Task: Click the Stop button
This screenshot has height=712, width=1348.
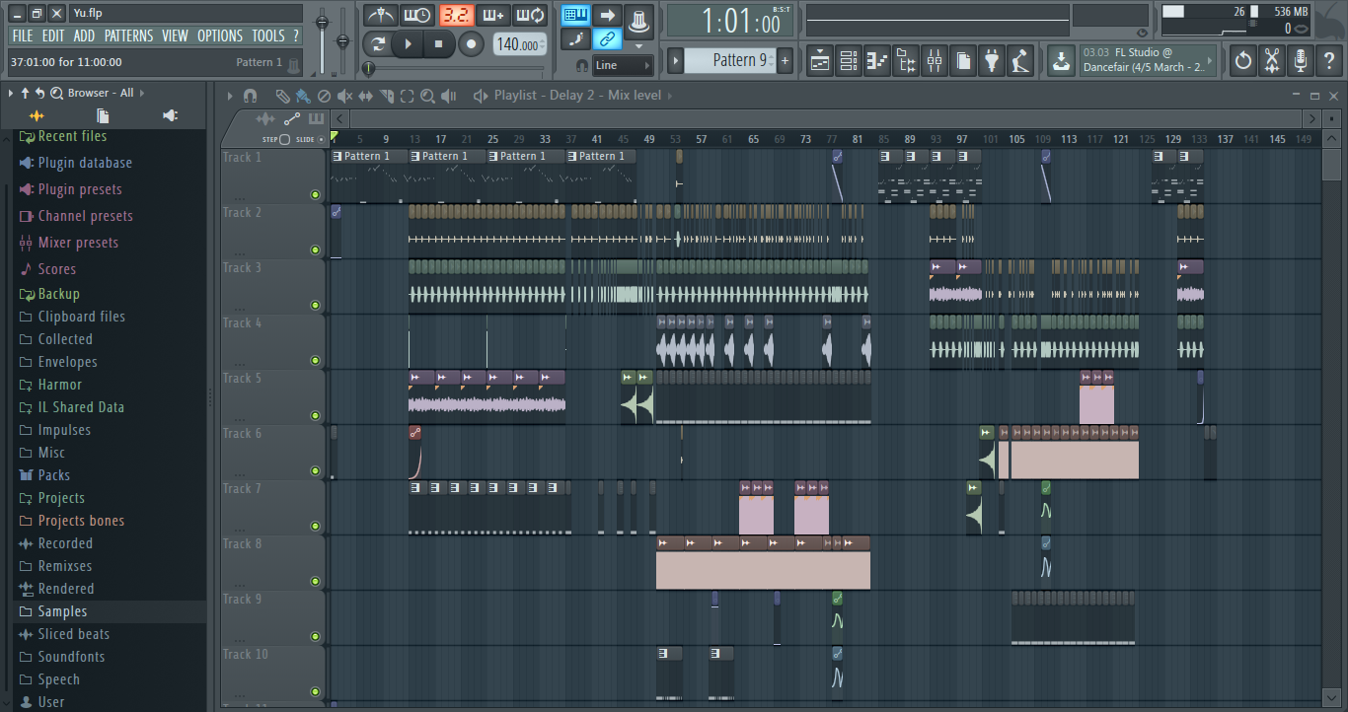Action: 439,43
